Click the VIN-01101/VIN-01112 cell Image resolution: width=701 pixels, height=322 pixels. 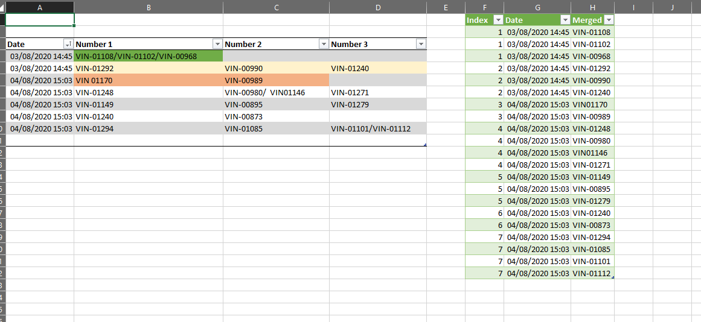tap(378, 128)
